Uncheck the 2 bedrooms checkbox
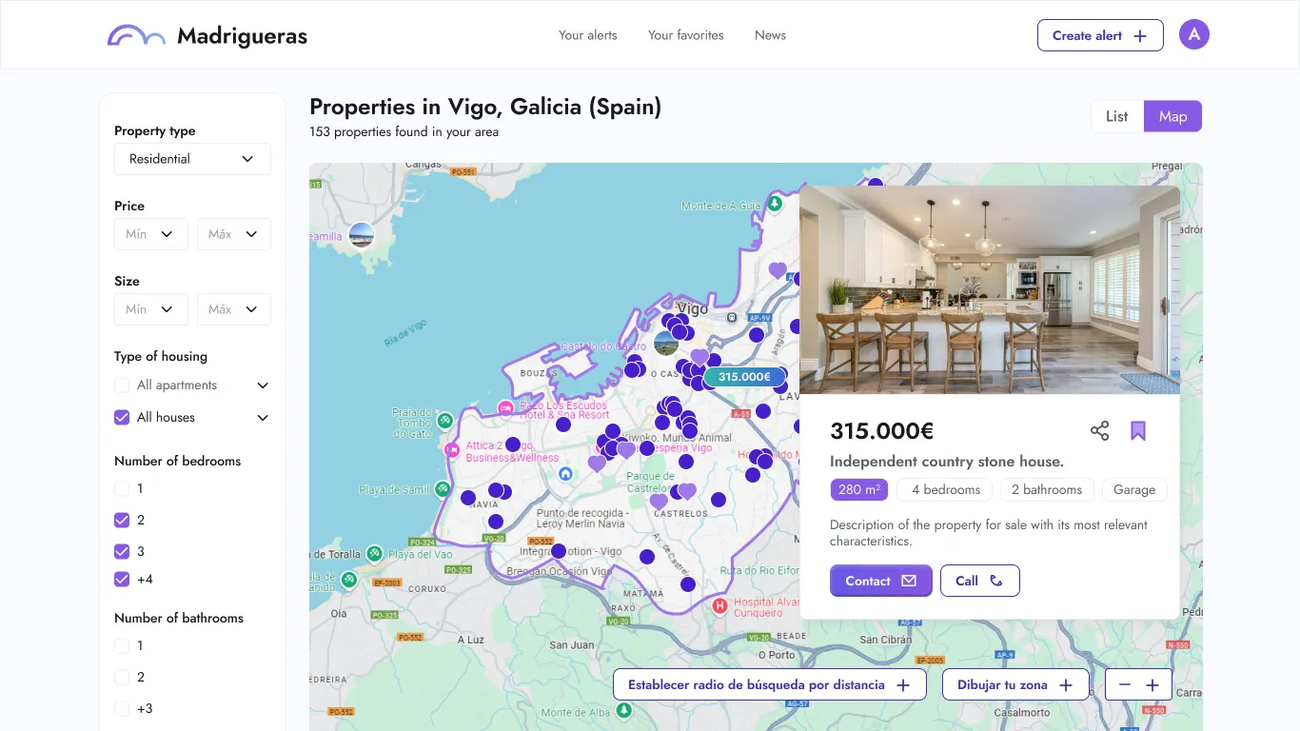This screenshot has width=1300, height=731. coord(122,521)
